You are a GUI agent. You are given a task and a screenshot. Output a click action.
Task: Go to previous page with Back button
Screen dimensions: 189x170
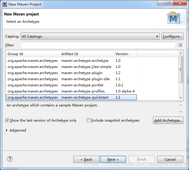[x=86, y=160]
